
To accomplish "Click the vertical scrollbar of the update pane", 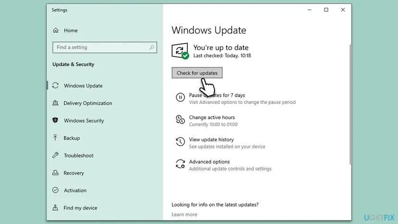I will [350, 104].
